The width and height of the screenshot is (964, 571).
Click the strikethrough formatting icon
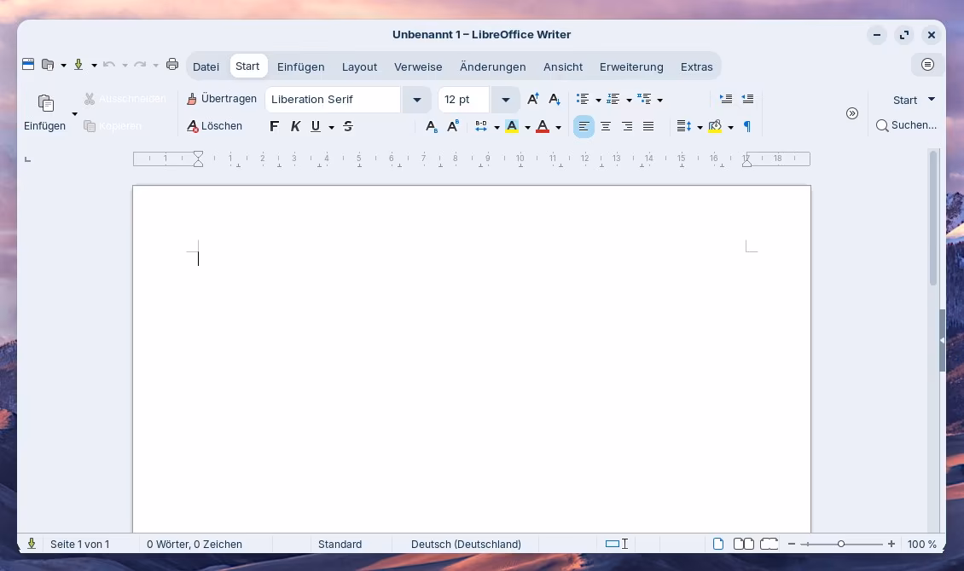[x=348, y=126]
